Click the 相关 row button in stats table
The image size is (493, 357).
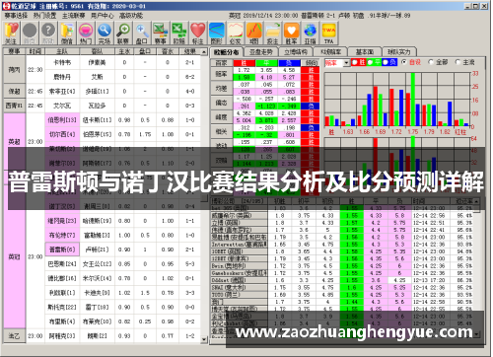coord(221,131)
